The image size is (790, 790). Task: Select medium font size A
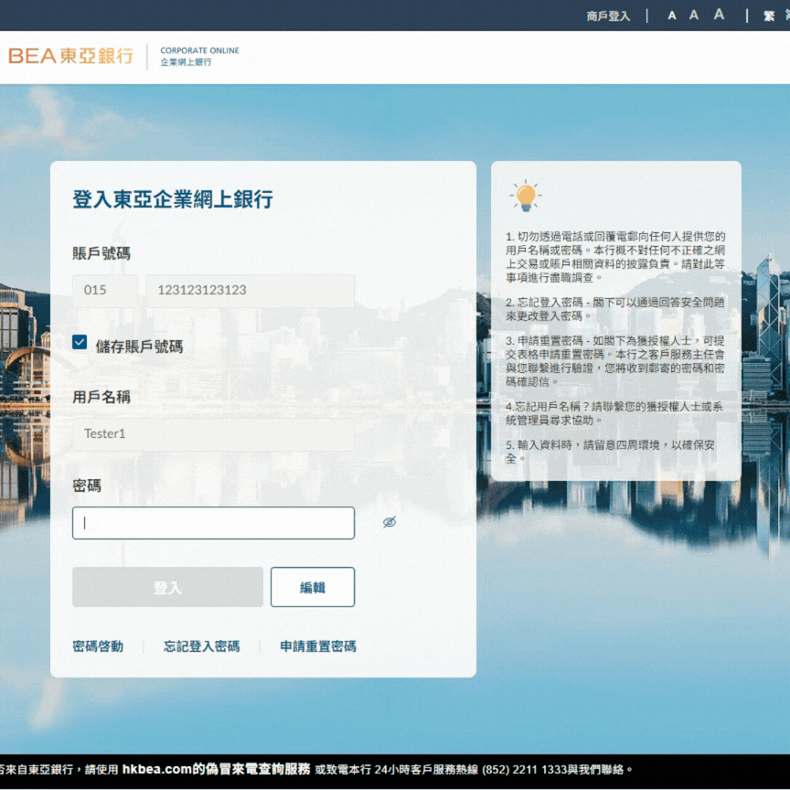pos(694,16)
